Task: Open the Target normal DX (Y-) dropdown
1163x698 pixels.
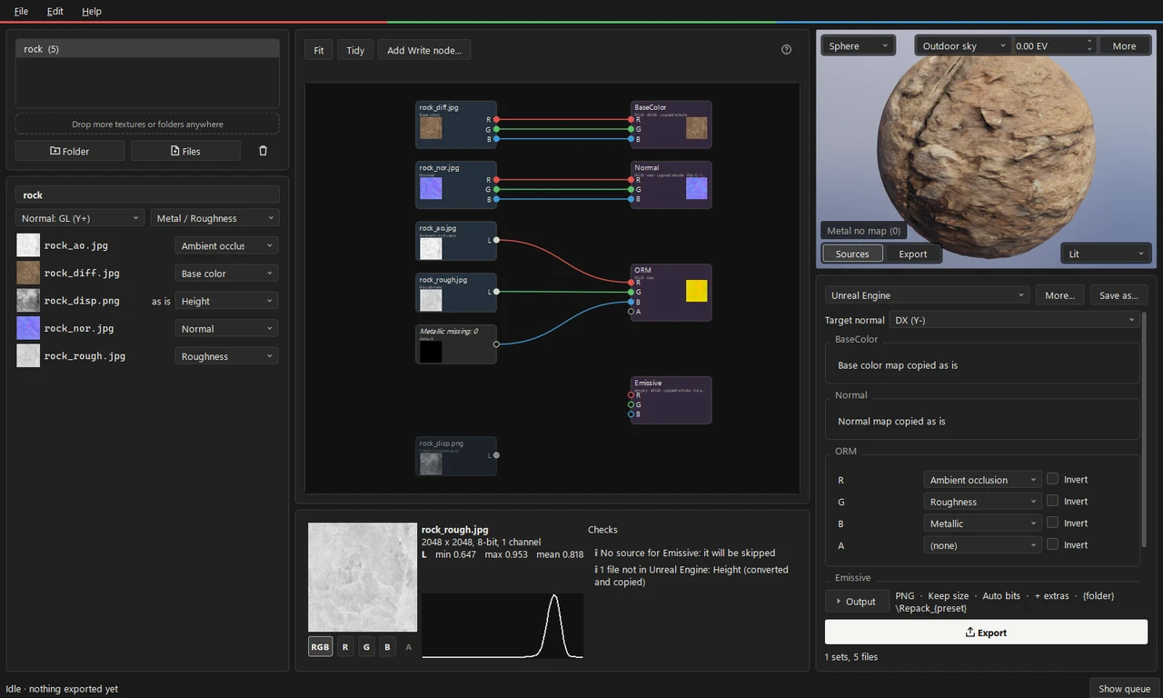Action: point(1014,320)
